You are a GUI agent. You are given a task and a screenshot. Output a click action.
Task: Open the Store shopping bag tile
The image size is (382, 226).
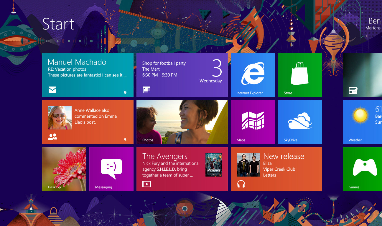(x=300, y=75)
